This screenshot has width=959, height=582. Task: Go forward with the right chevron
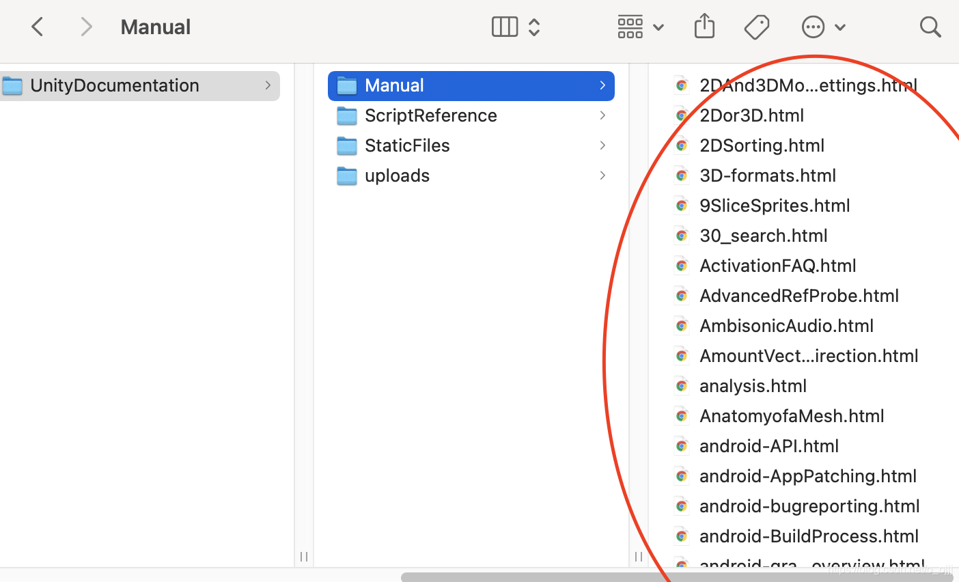click(x=86, y=27)
